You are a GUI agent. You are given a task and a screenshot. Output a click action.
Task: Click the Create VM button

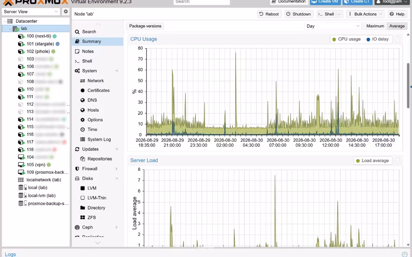(325, 2)
